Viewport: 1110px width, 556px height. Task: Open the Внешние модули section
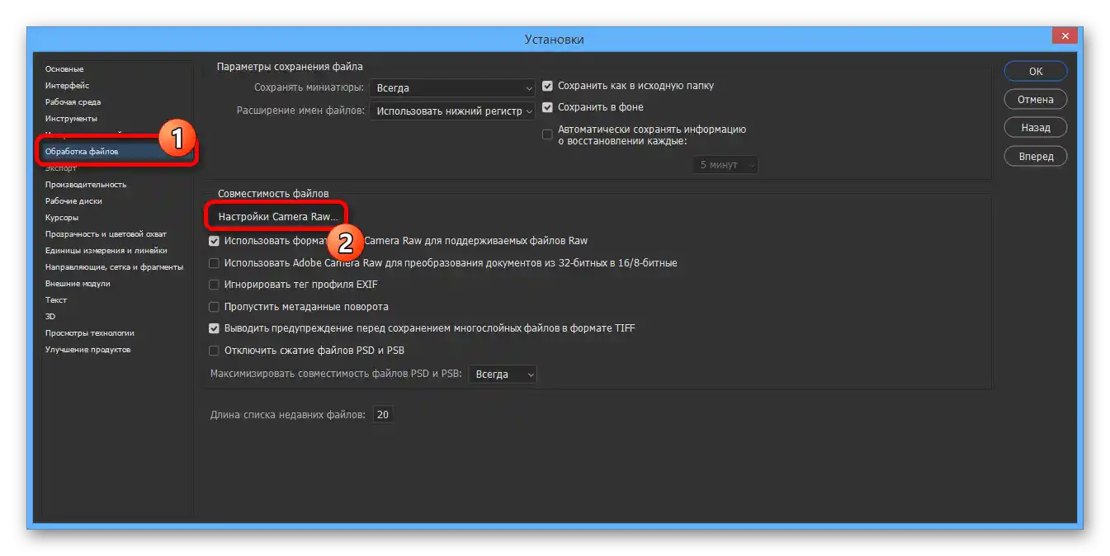(x=78, y=284)
